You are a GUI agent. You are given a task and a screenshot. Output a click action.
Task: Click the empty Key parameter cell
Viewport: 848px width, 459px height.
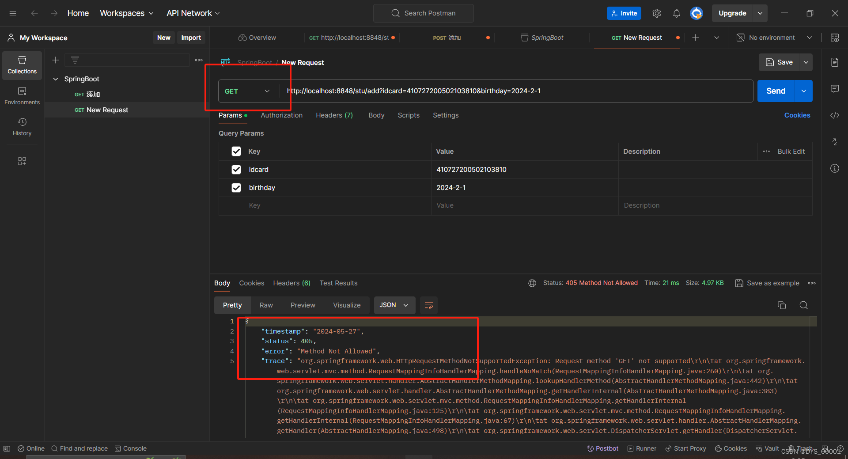(x=337, y=206)
